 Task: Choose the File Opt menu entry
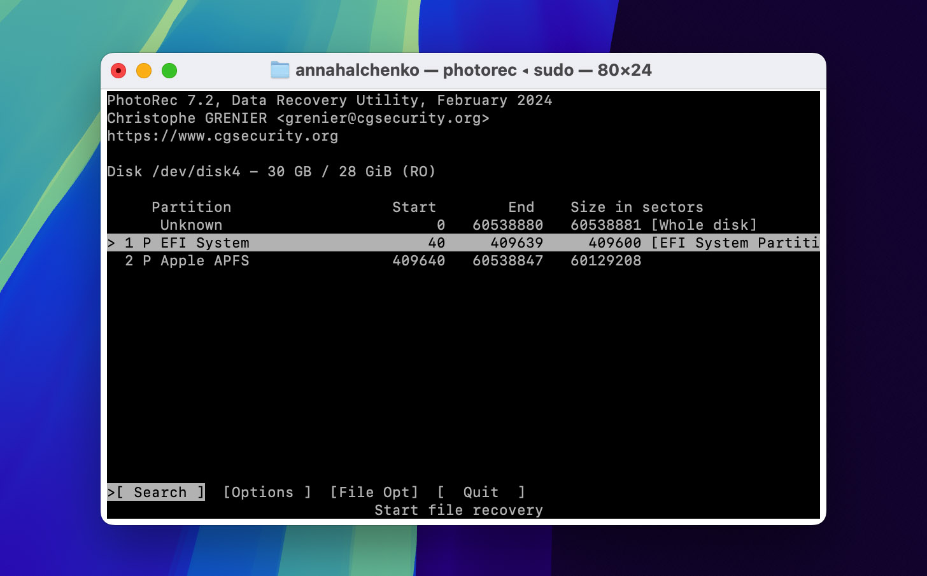pos(374,492)
